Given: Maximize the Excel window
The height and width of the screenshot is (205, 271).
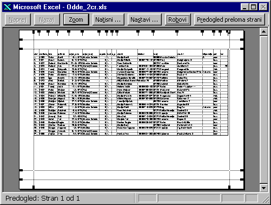Looking at the screenshot, I should [253, 7].
